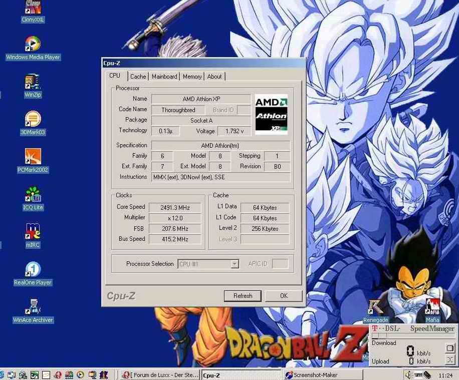Click the Cpu-Z window title bar
The height and width of the screenshot is (380, 459).
(203, 63)
